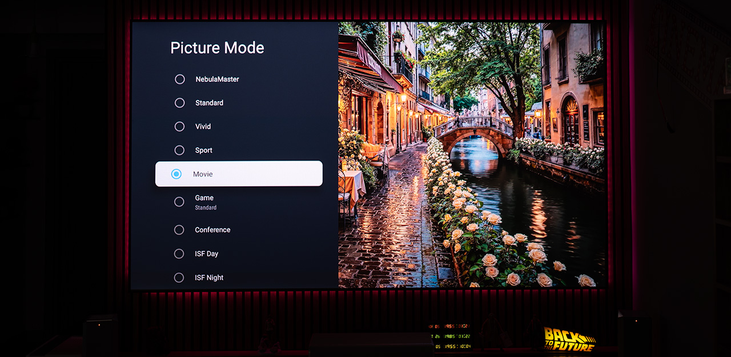Choose the Conference radio button circle
The height and width of the screenshot is (357, 731).
pyautogui.click(x=179, y=230)
